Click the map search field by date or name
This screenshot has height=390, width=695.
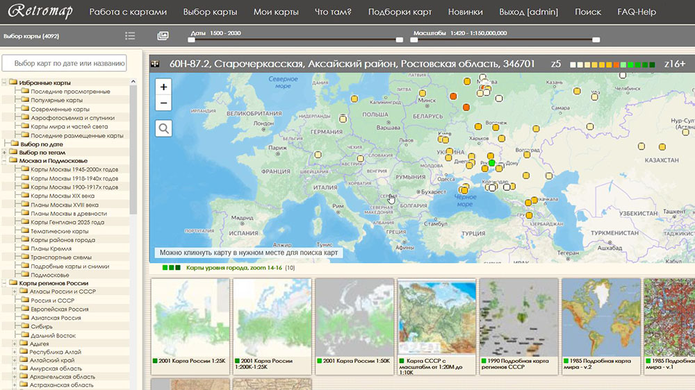[x=65, y=63]
